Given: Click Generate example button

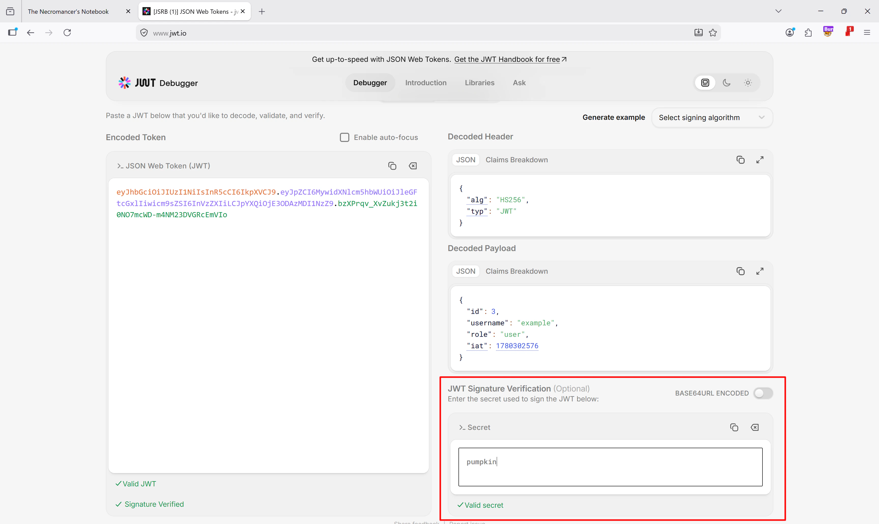Looking at the screenshot, I should pyautogui.click(x=613, y=117).
